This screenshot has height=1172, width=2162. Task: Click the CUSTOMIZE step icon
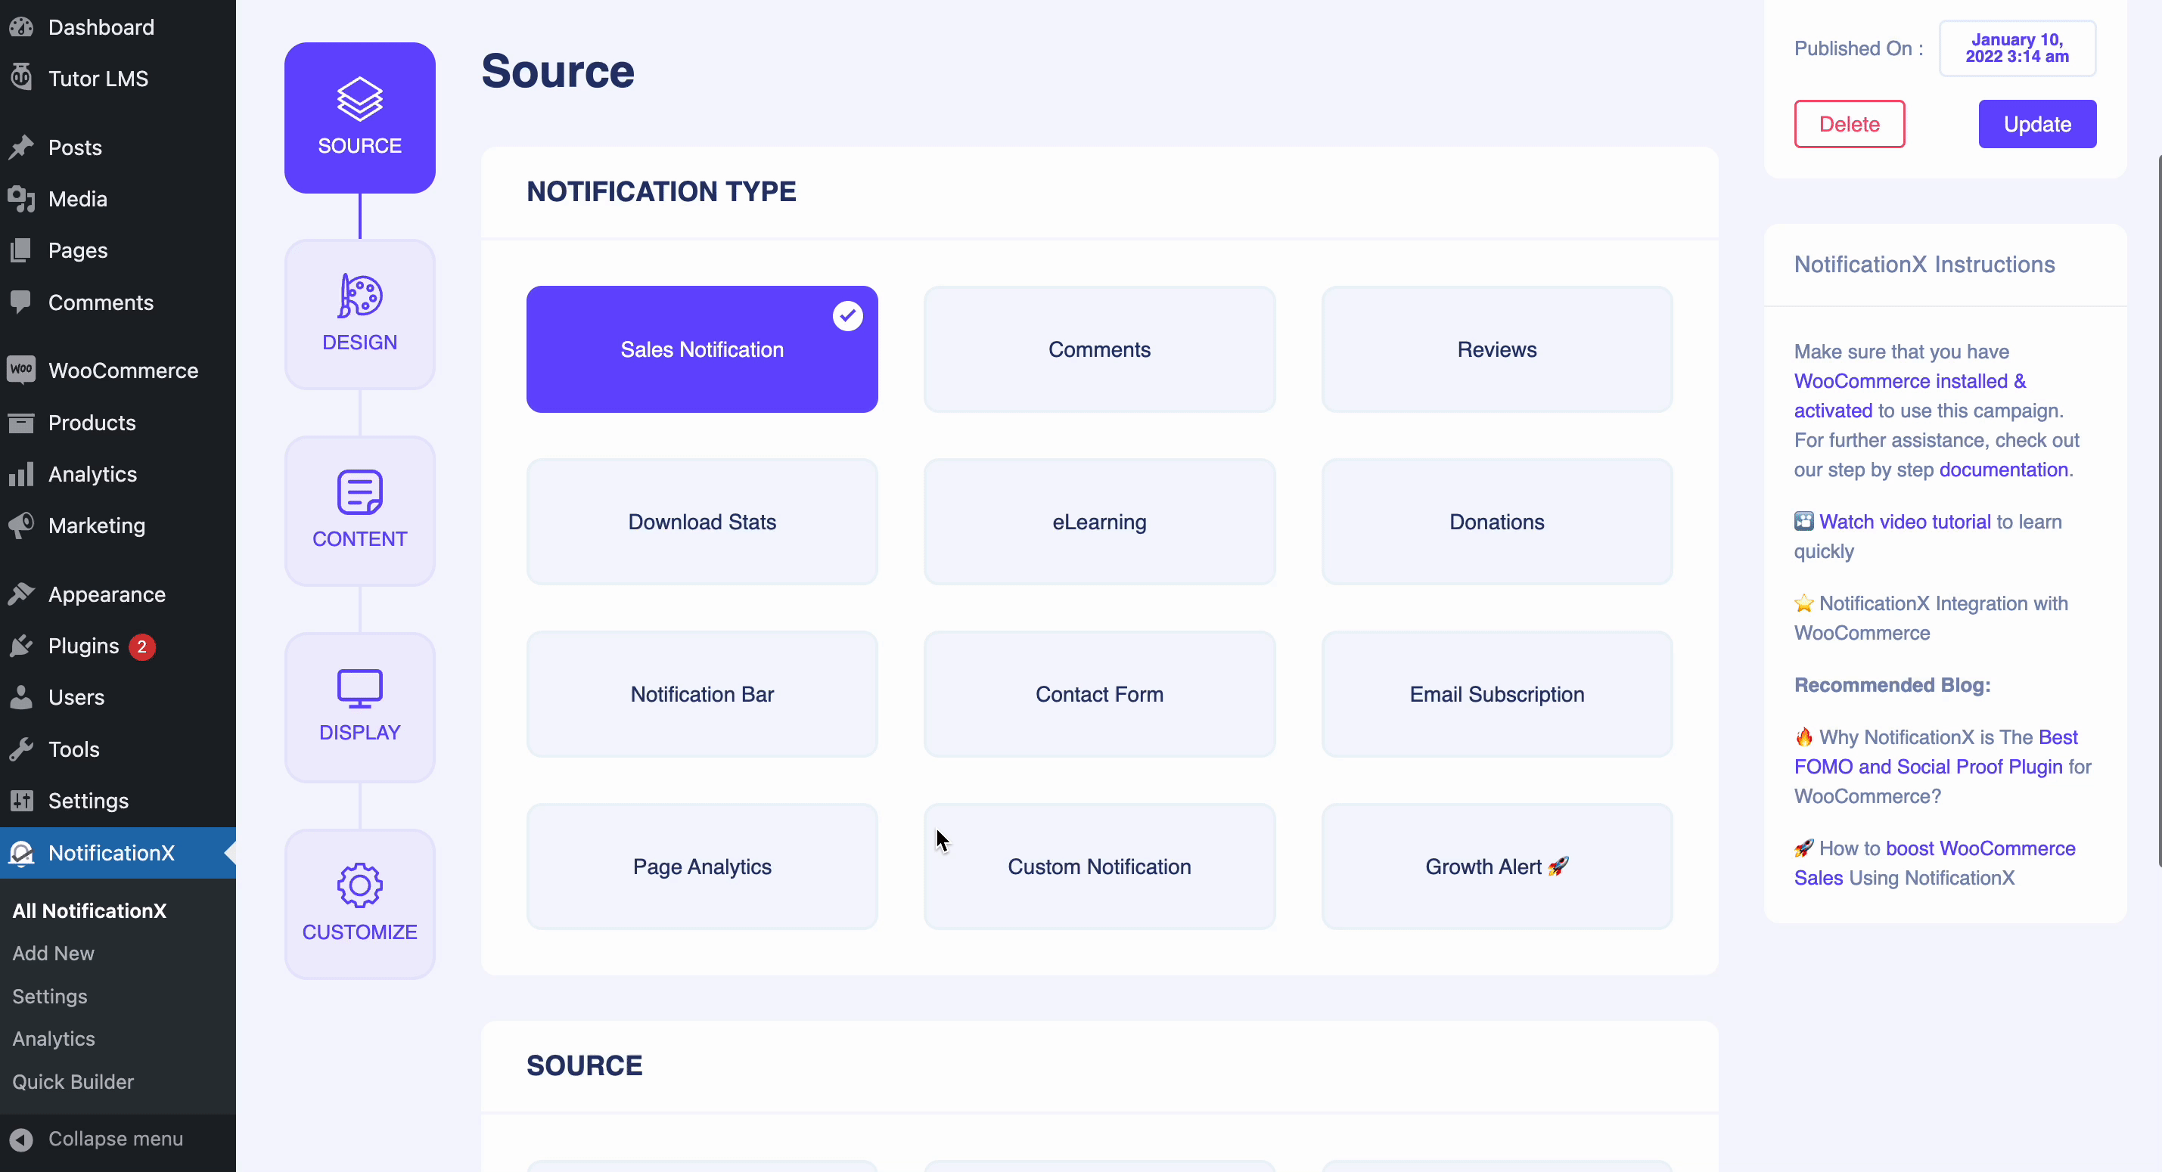(359, 902)
